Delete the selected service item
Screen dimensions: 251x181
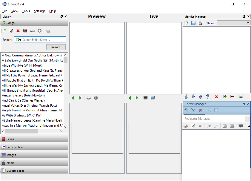point(216,96)
